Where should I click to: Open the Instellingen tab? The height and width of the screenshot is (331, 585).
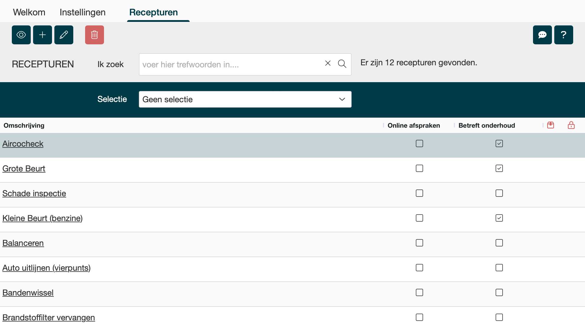coord(82,12)
